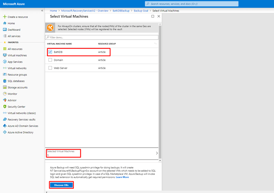
Task: Click the blade vertical scrollbar thumb
Action: pyautogui.click(x=160, y=92)
